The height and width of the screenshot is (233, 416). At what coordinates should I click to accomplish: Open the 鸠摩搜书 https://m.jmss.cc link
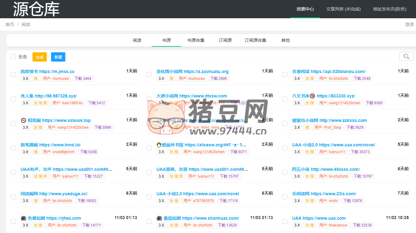[x=48, y=71]
